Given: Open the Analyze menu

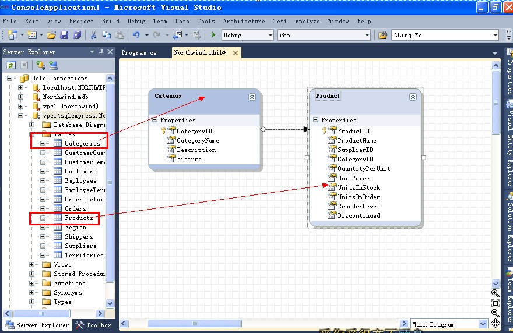Looking at the screenshot, I should [308, 21].
